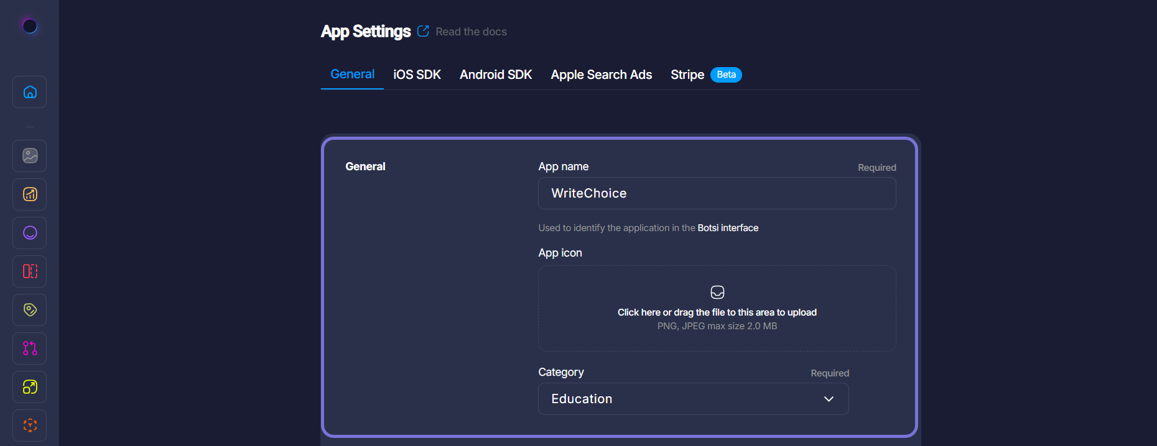This screenshot has width=1157, height=446.
Task: Open the yellow-green expand arrow sidebar icon
Action: 30,387
